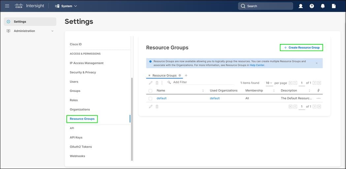This screenshot has height=169, width=346.
Task: Click the settings list scrollbar
Action: pos(132,119)
